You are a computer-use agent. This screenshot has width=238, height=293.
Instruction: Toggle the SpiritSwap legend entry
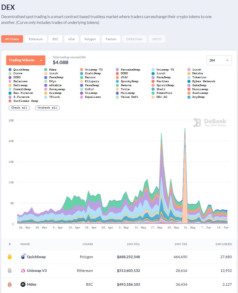coord(163,85)
